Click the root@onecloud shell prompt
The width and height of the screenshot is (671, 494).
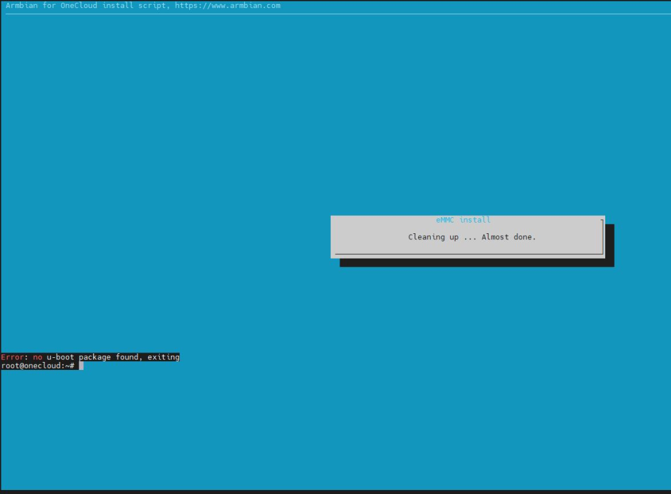(37, 366)
